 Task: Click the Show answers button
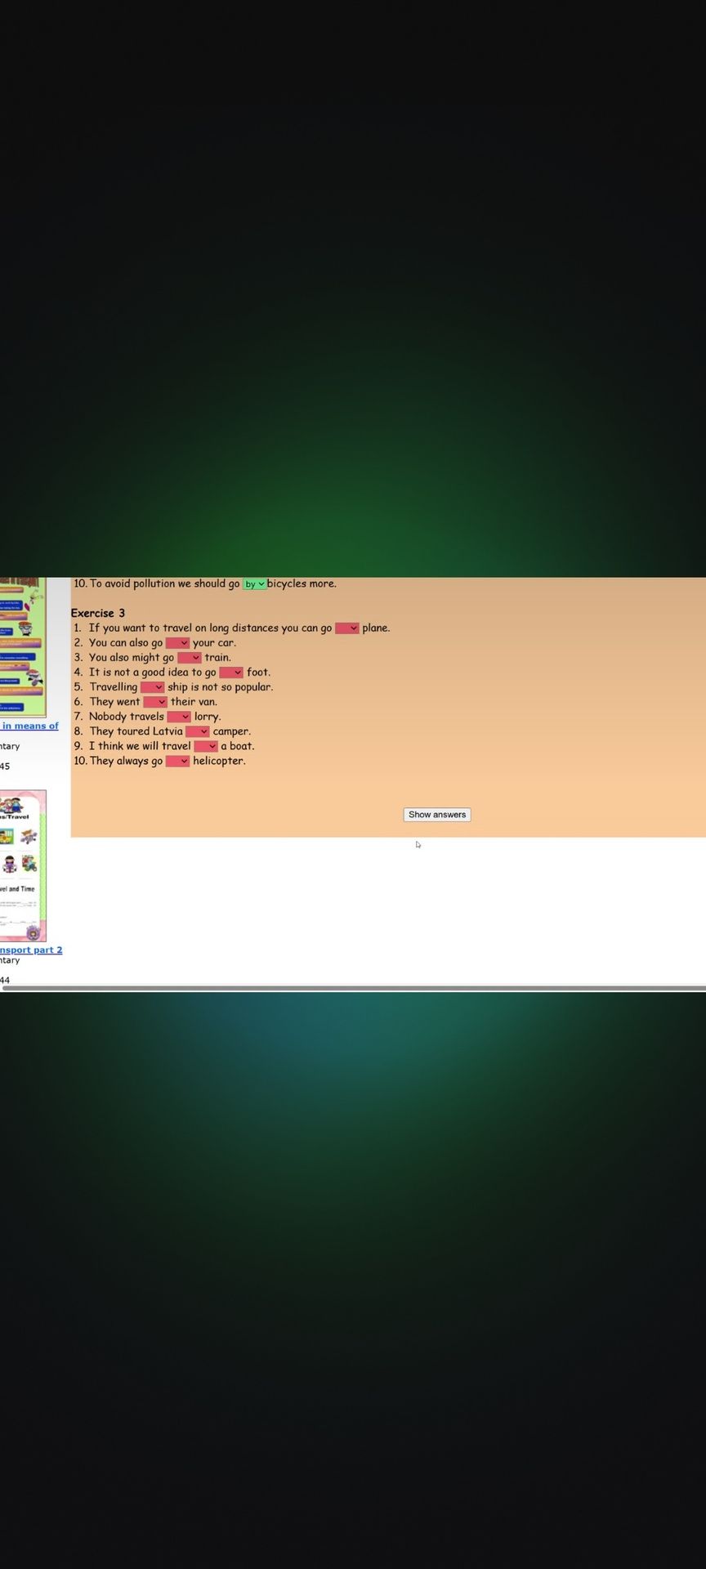437,815
